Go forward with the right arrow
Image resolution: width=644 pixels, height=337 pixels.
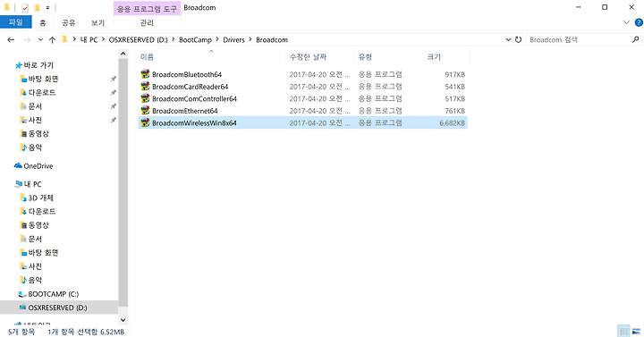(x=27, y=40)
